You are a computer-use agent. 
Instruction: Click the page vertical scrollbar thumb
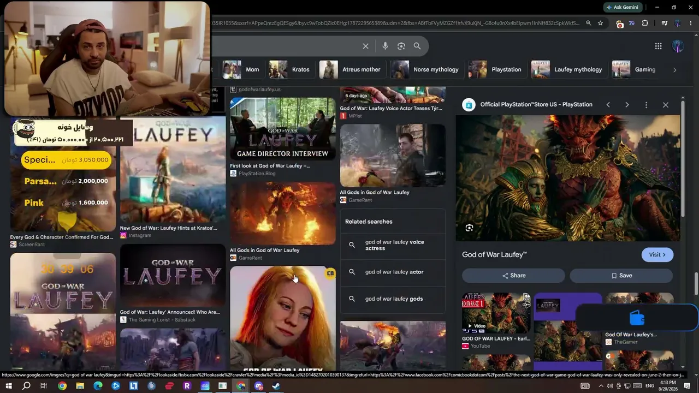(696, 283)
